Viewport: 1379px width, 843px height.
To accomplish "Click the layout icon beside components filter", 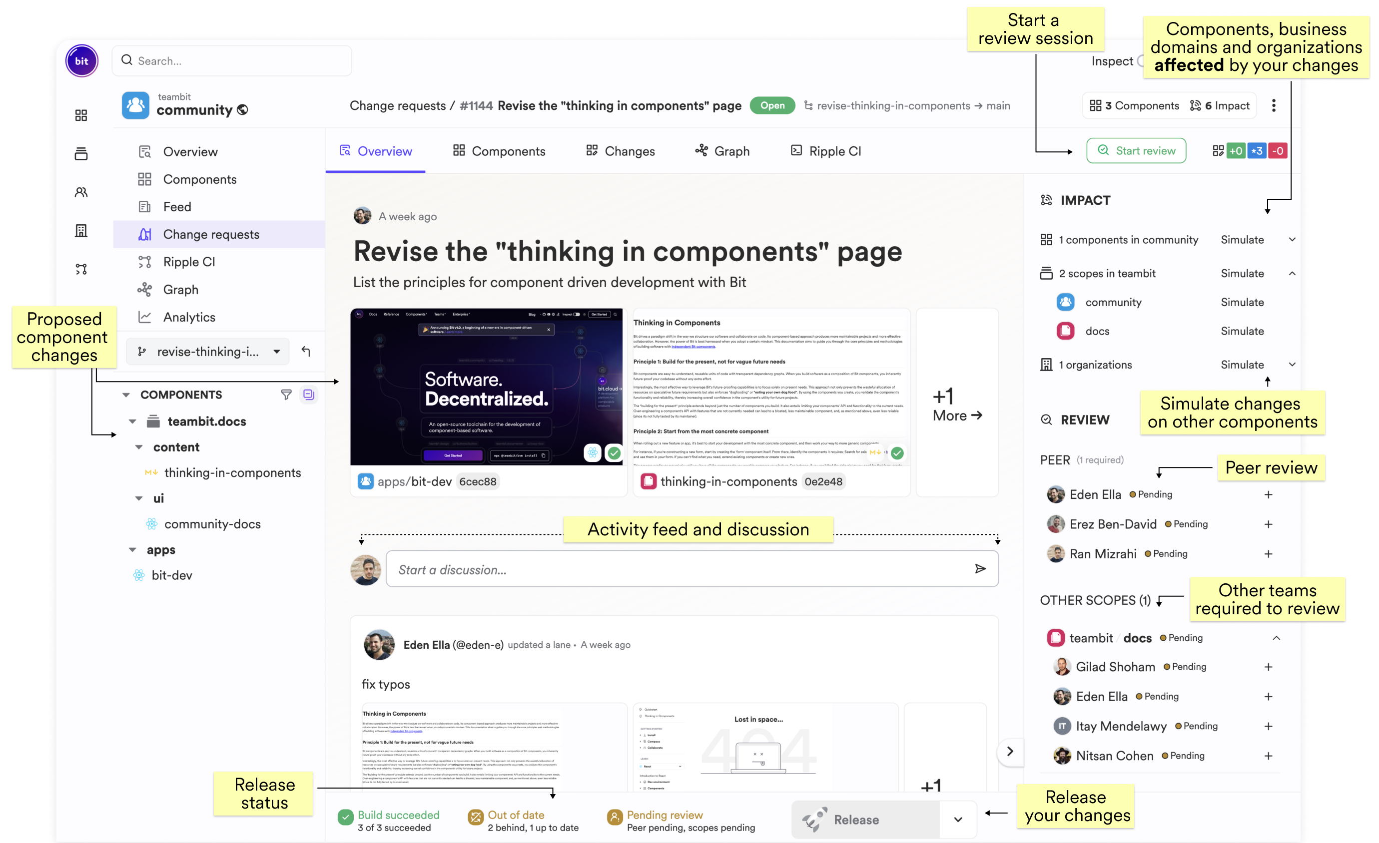I will tap(308, 395).
